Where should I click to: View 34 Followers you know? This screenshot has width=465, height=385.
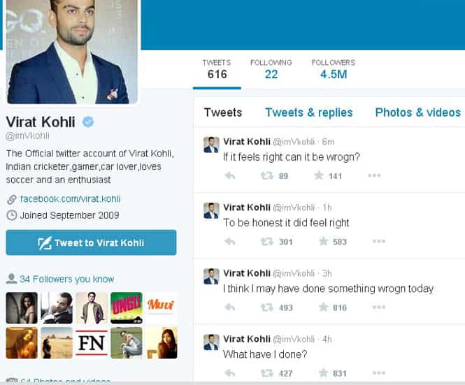[66, 279]
